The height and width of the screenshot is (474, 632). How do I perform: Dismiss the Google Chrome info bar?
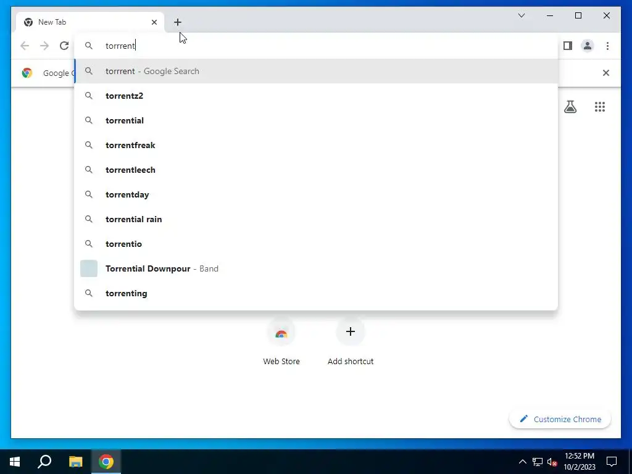(x=605, y=73)
